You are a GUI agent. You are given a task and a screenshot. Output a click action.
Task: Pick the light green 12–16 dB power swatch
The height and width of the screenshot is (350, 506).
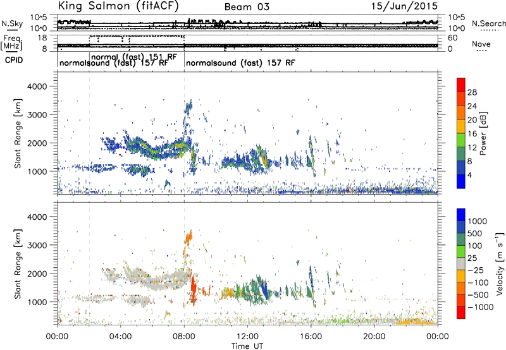(461, 140)
